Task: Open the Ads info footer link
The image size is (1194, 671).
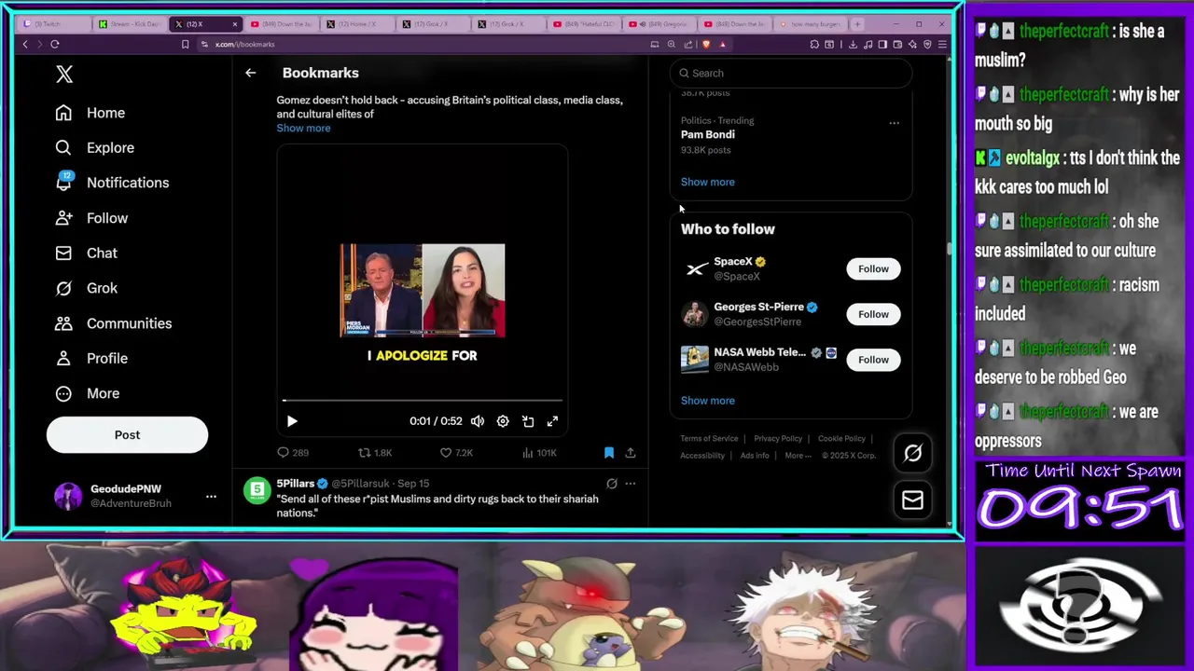Action: tap(755, 456)
